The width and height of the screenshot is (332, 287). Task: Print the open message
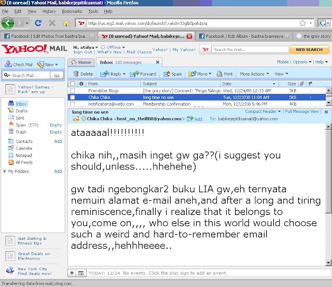tap(225, 74)
